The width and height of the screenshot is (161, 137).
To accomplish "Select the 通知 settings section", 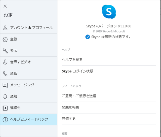I will point(29,97).
